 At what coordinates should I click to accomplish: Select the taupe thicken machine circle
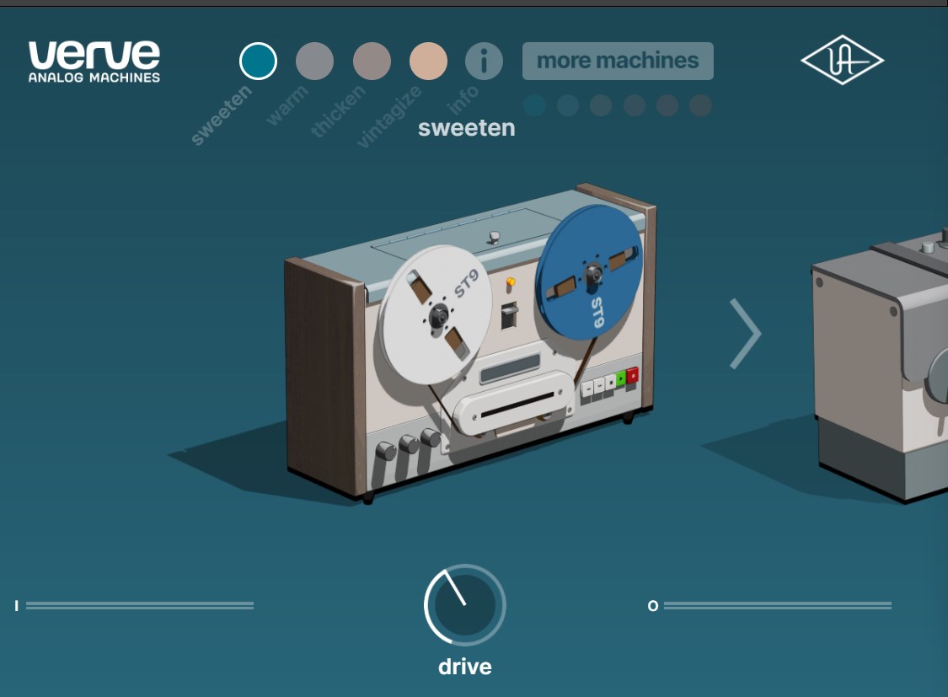[x=372, y=61]
